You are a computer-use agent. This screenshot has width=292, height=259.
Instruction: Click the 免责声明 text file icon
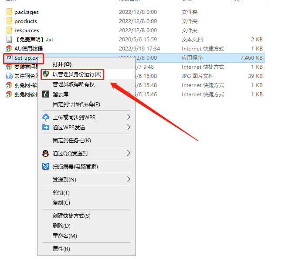pyautogui.click(x=9, y=39)
